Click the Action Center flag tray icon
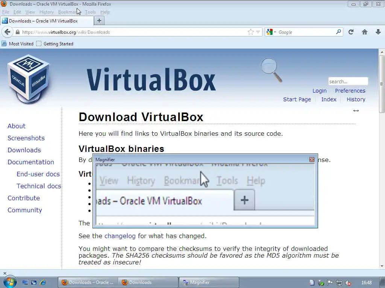 pyautogui.click(x=330, y=283)
